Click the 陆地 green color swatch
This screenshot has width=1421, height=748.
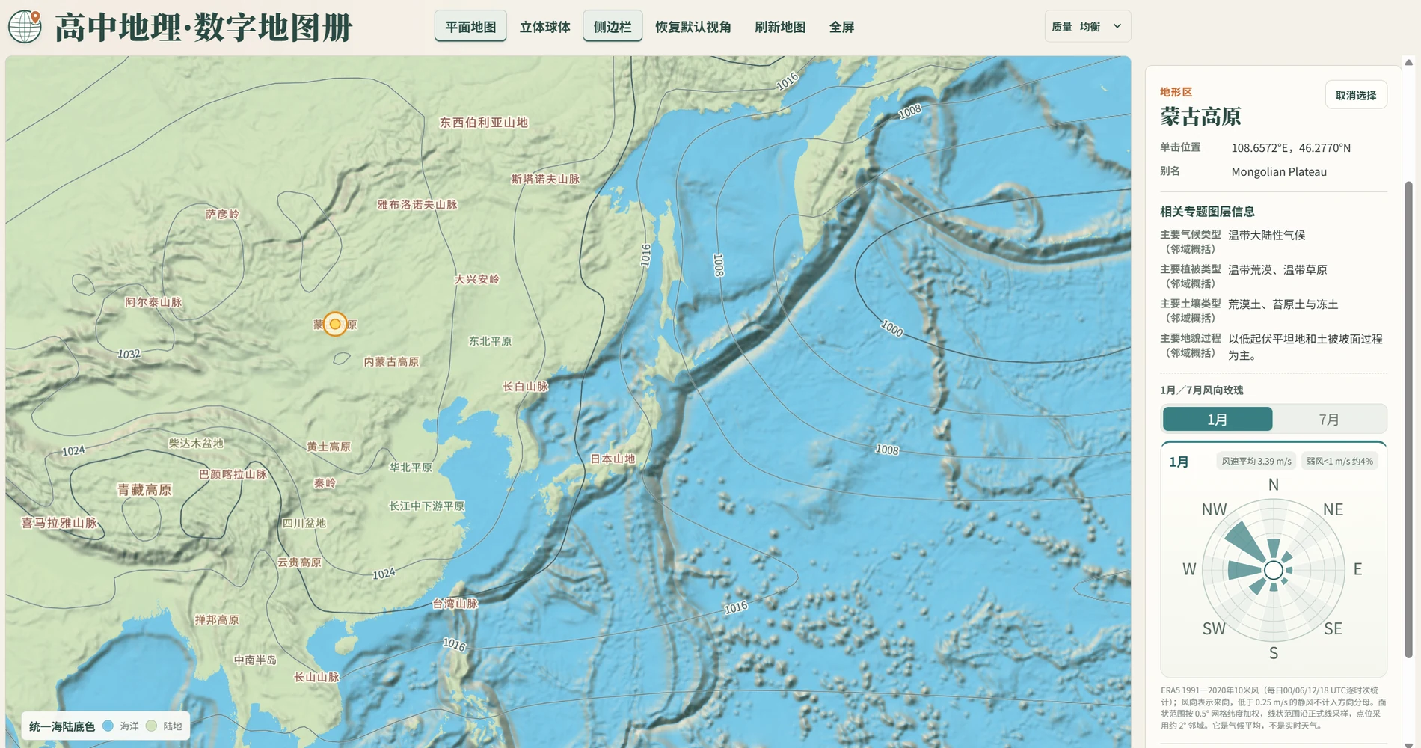pos(151,726)
